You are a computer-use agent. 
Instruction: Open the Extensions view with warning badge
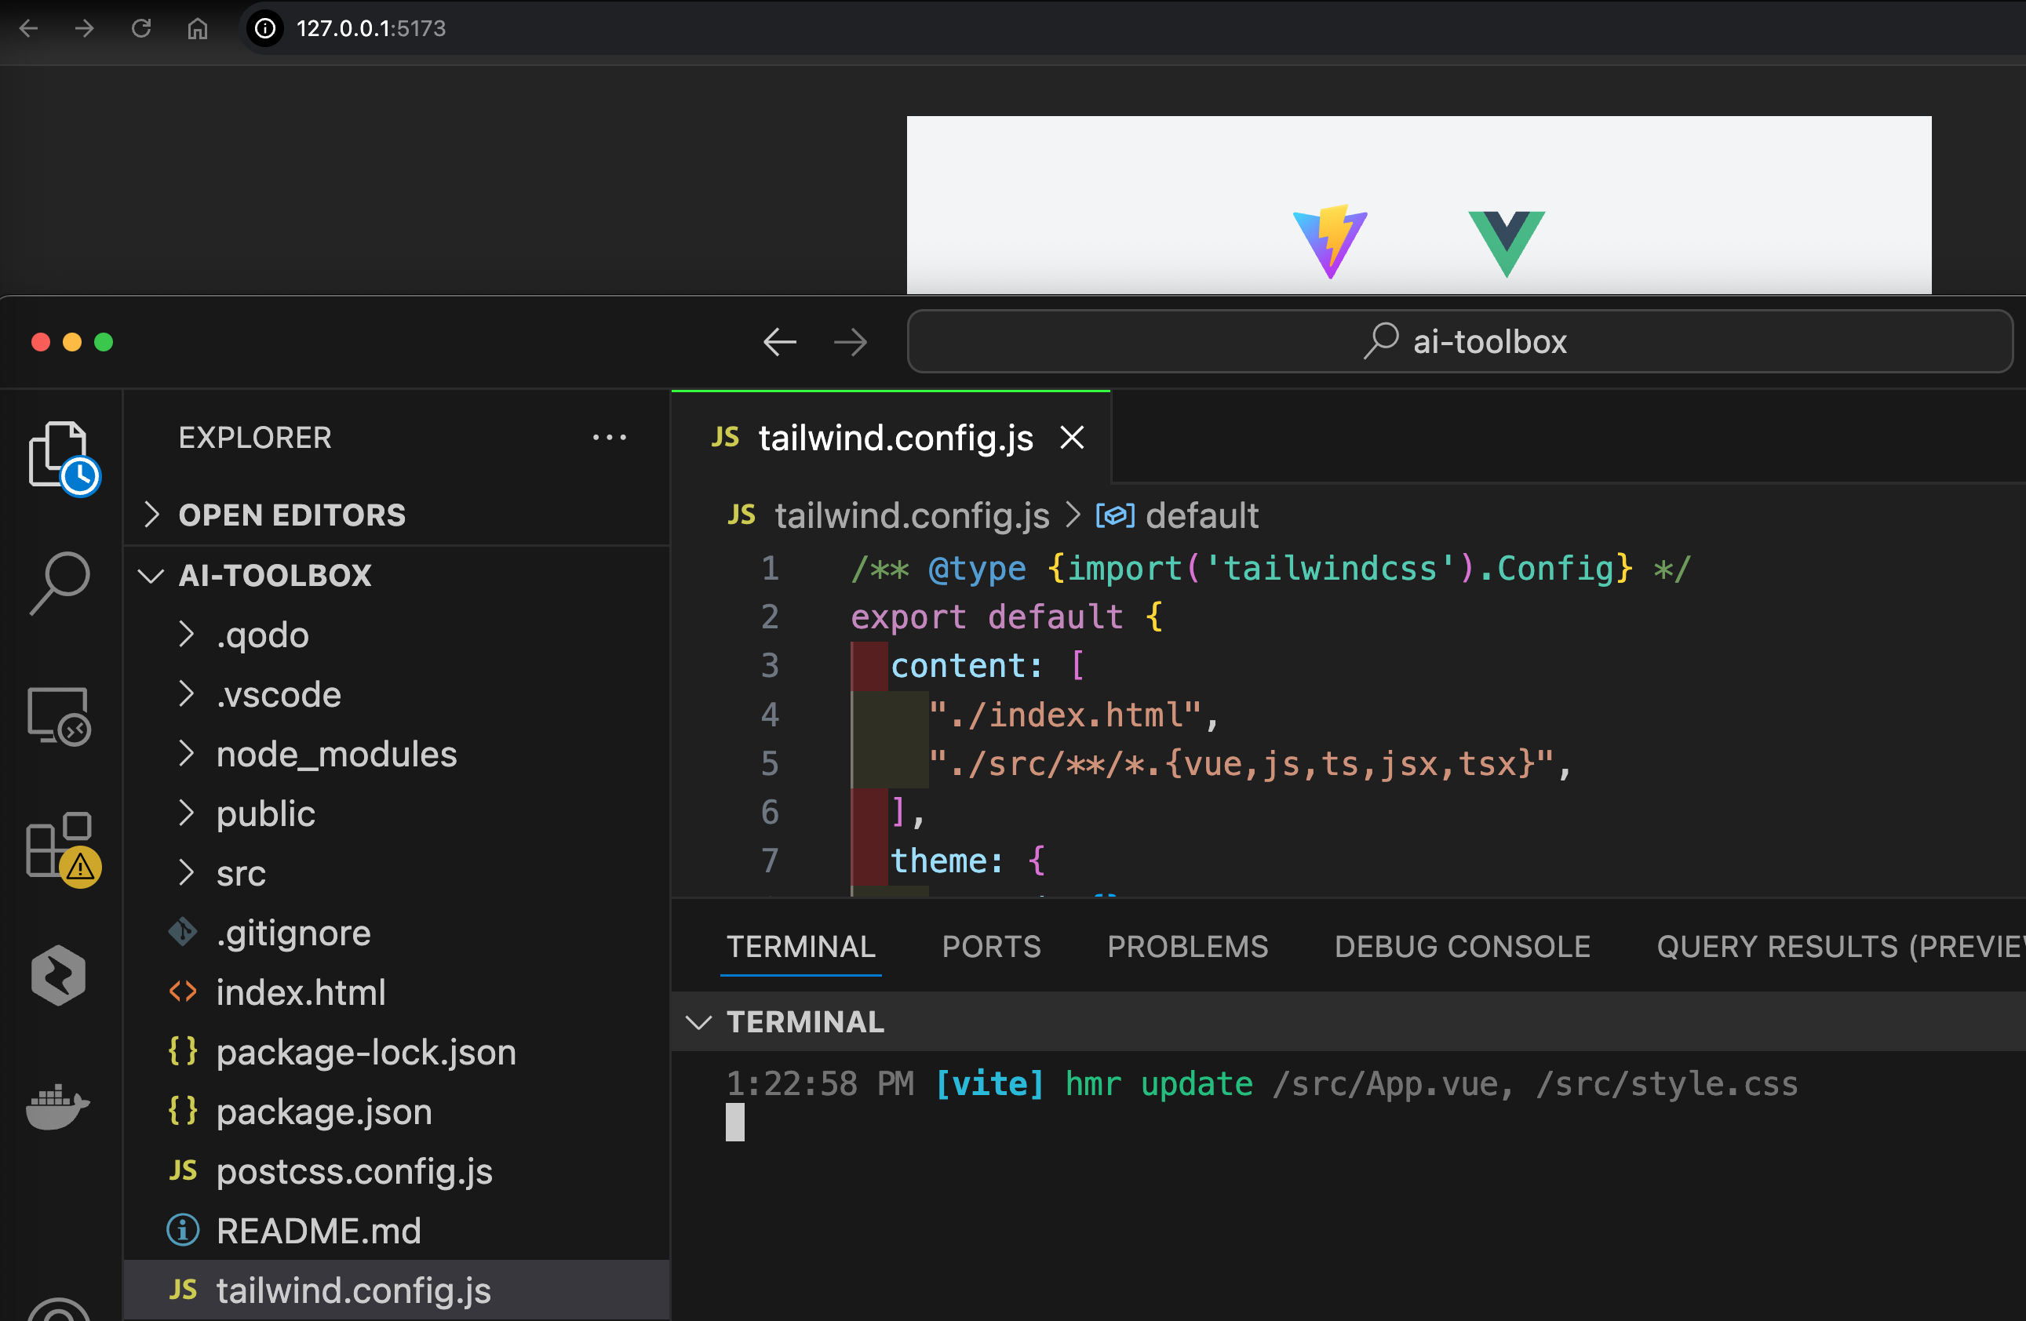pos(60,847)
